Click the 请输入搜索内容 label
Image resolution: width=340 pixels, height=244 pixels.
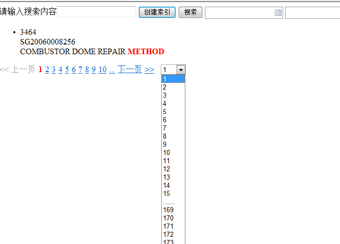point(28,11)
